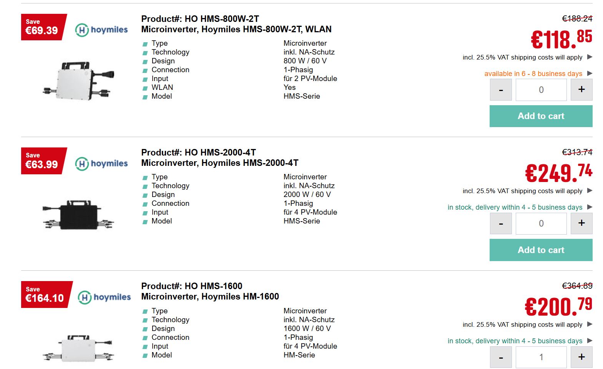The height and width of the screenshot is (369, 603).
Task: Click quantity input field for HMS-800W-2T
Action: [x=541, y=90]
